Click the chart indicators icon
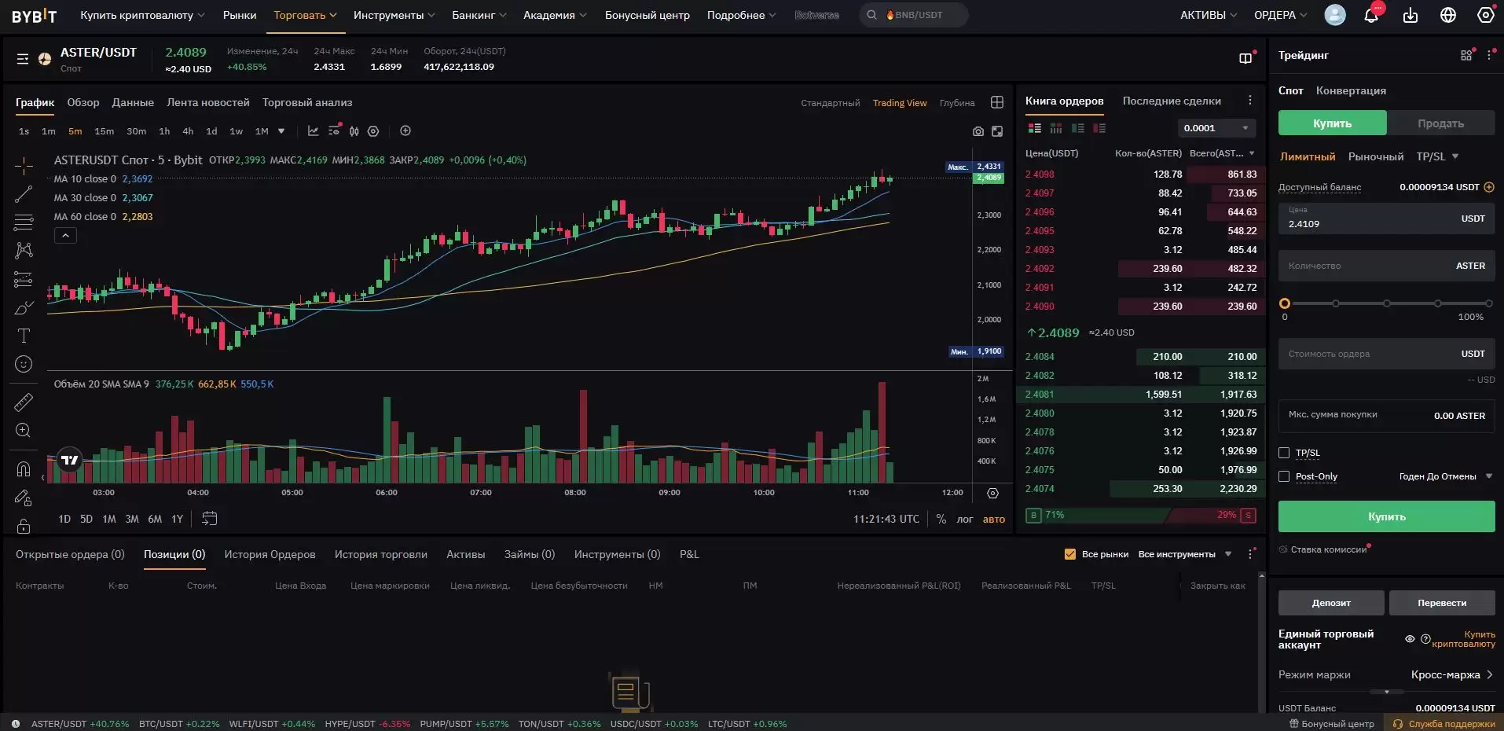1504x731 pixels. pyautogui.click(x=313, y=131)
